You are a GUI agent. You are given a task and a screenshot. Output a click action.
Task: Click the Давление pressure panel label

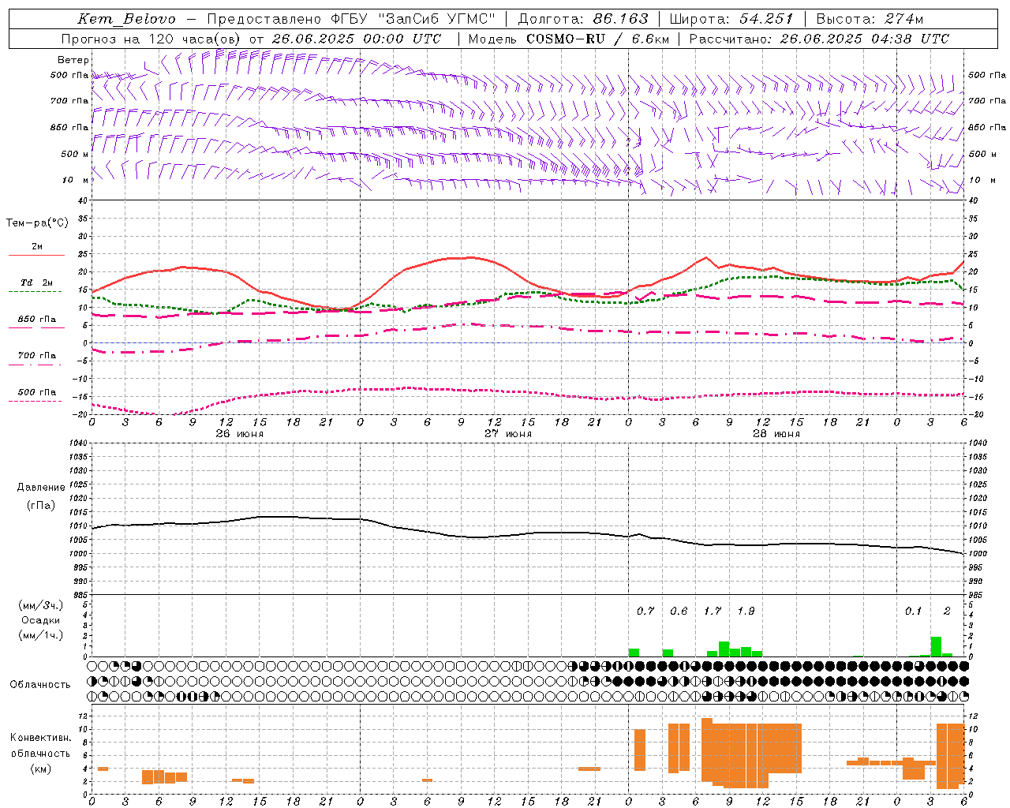coord(41,488)
